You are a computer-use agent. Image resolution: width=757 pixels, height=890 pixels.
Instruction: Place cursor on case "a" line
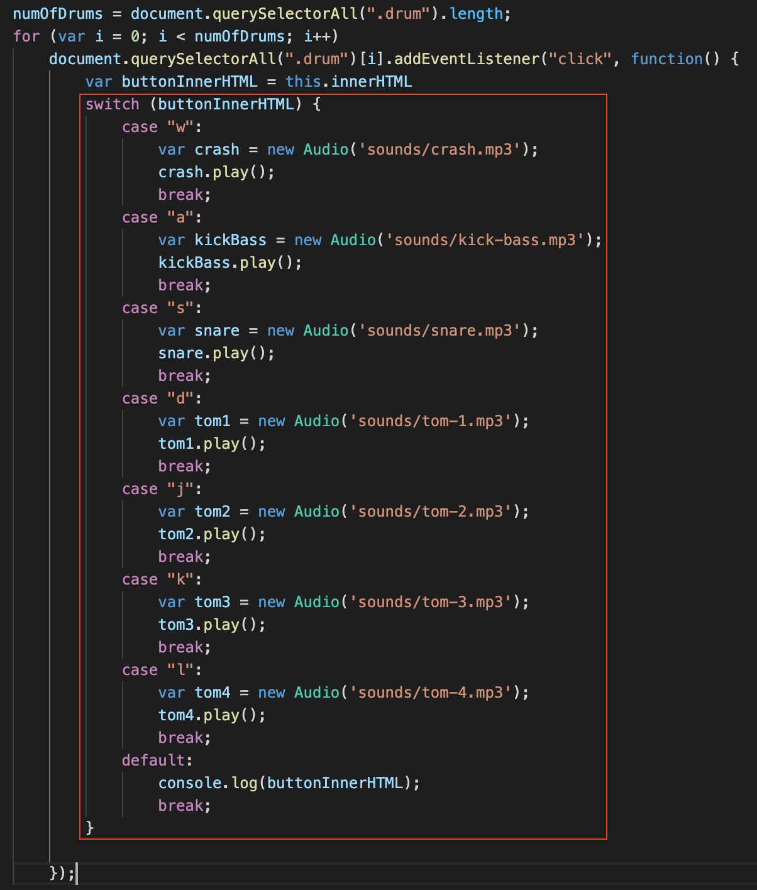[x=162, y=217]
